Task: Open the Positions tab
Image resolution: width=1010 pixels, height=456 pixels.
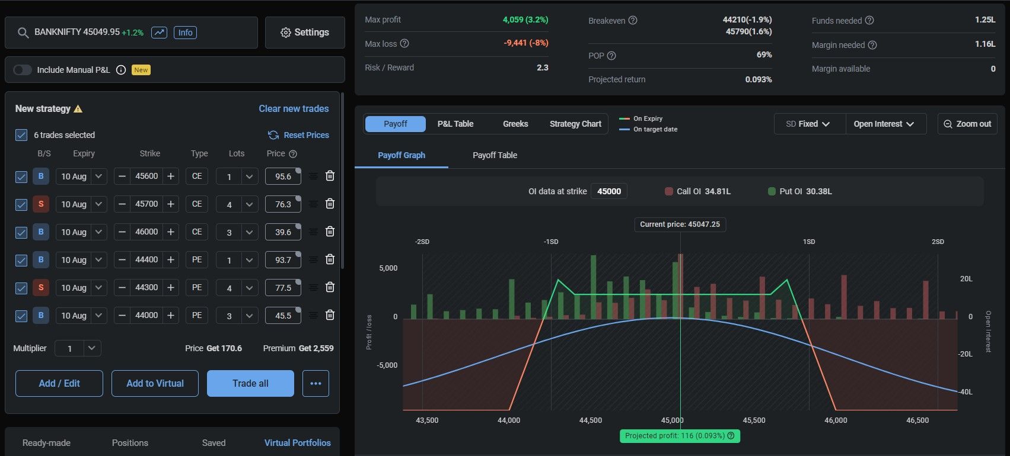Action: coord(130,443)
